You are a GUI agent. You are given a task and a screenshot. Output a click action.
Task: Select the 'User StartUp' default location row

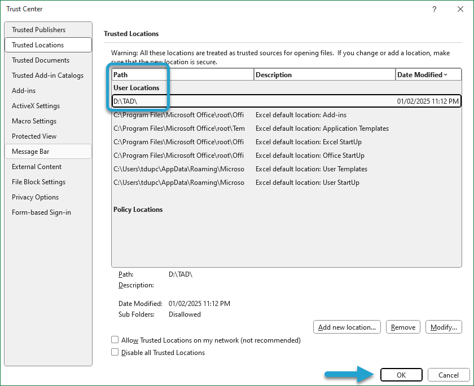[287, 183]
